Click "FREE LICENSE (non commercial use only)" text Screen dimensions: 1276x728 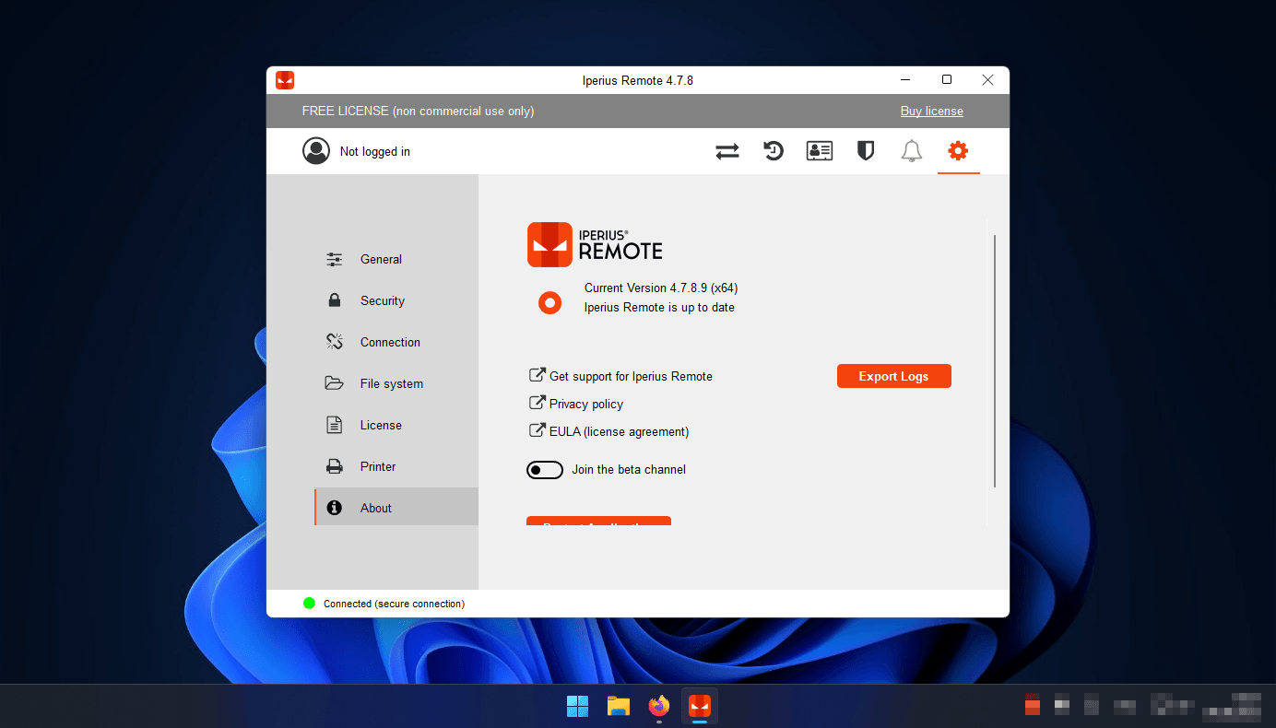click(419, 112)
